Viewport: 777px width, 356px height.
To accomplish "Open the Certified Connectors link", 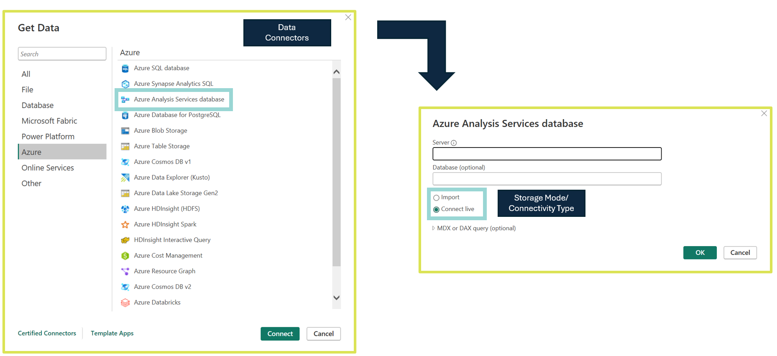I will click(x=47, y=333).
